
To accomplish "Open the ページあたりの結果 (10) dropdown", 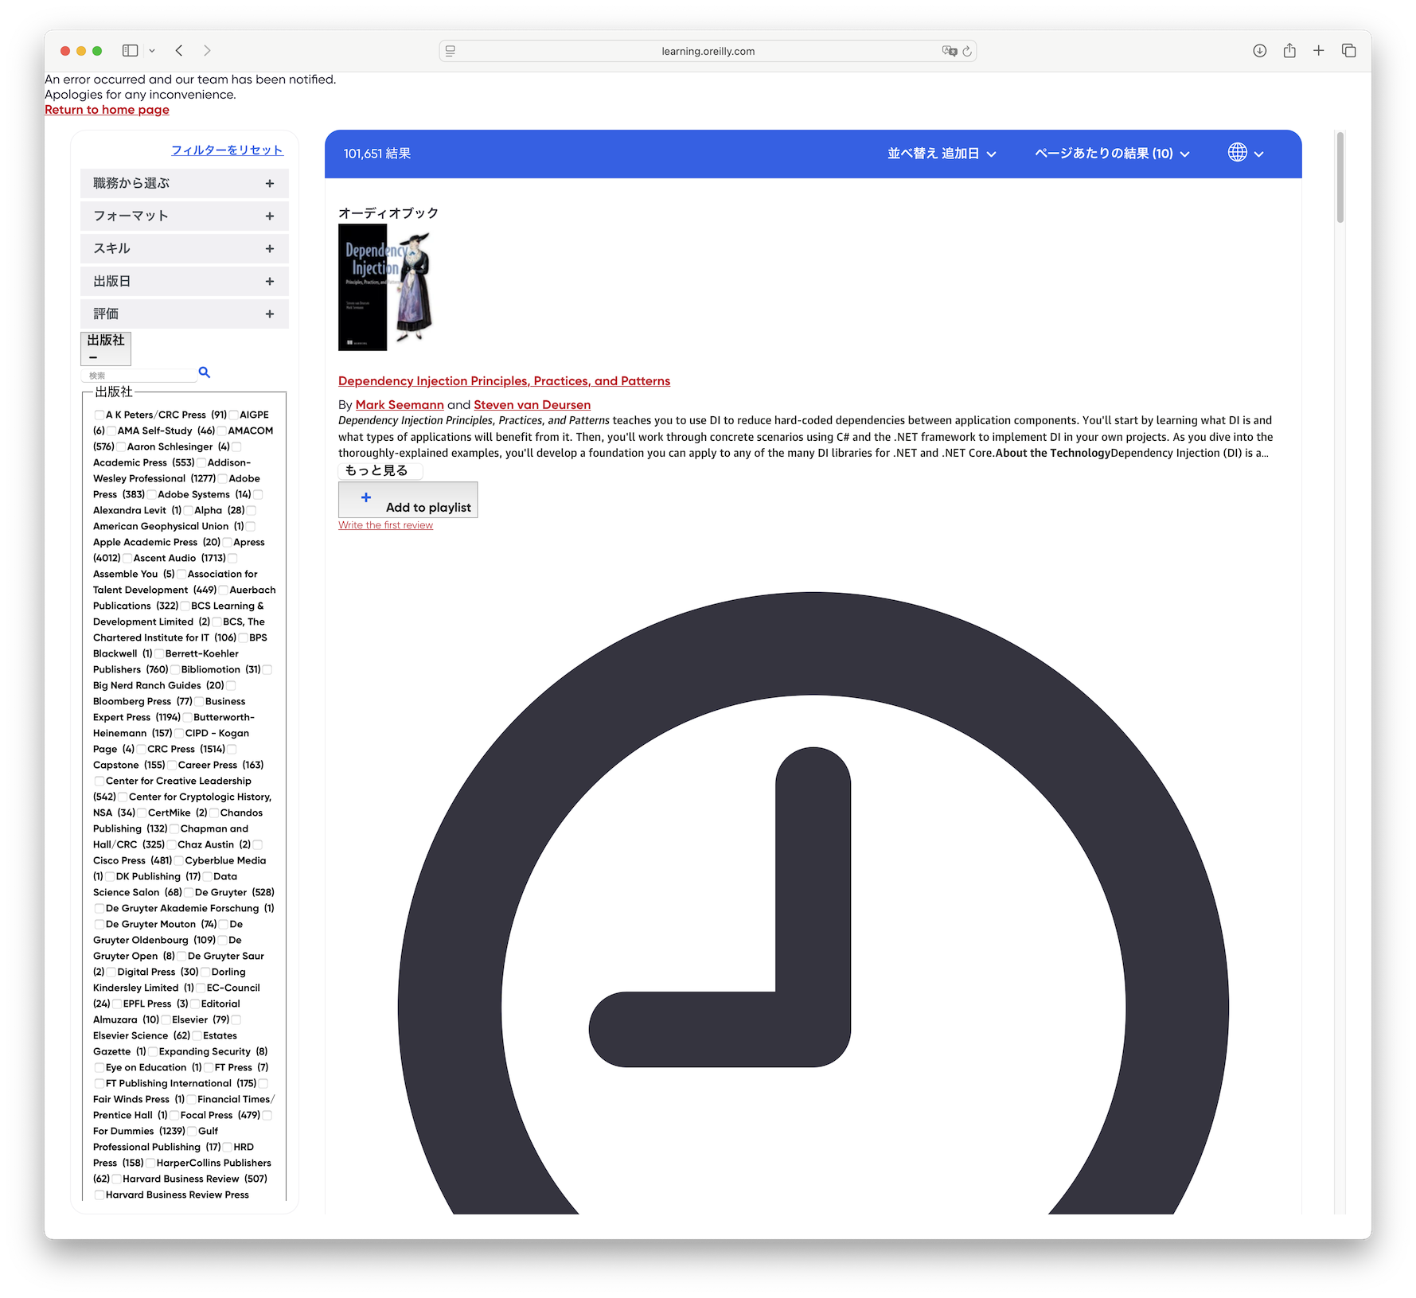I will [x=1112, y=154].
